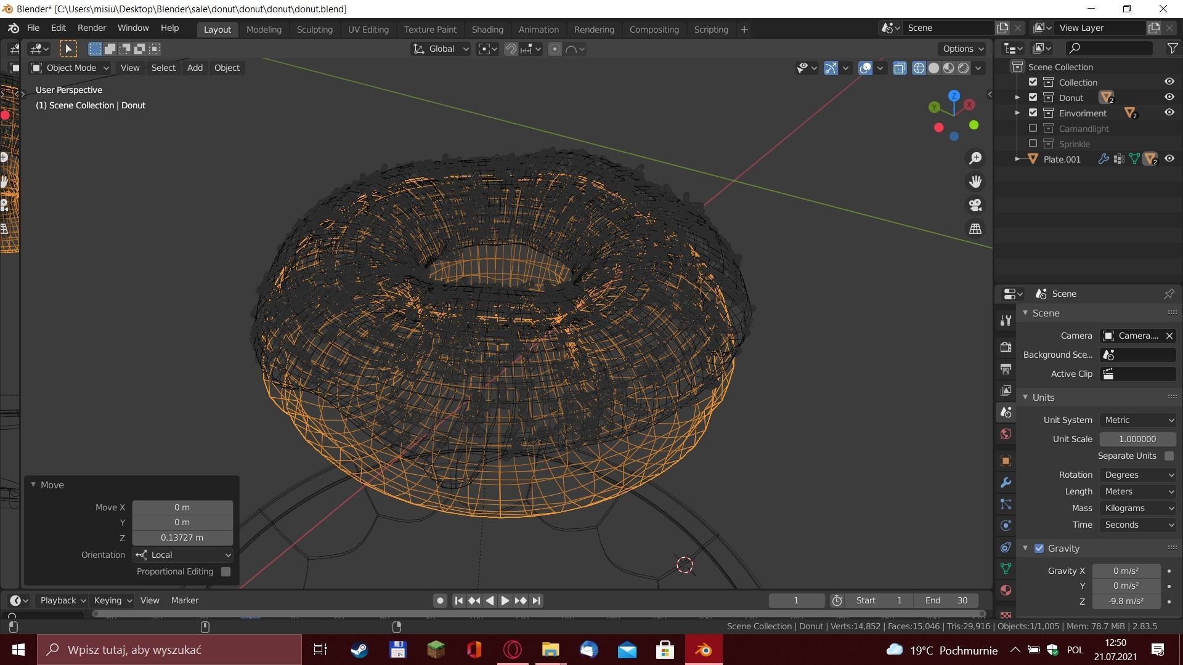Toggle camera view icon
The width and height of the screenshot is (1183, 665).
(975, 205)
